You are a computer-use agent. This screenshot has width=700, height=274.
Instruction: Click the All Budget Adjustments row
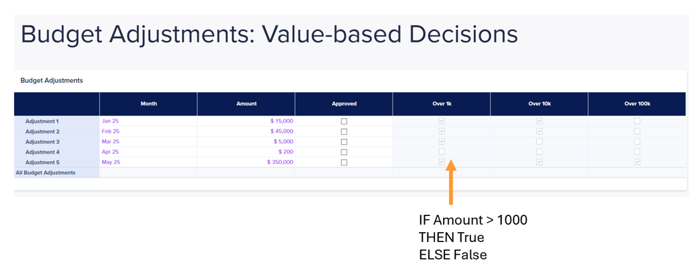(x=350, y=172)
